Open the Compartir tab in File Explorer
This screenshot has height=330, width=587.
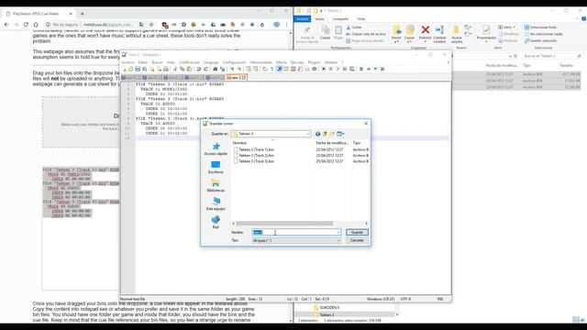340,18
